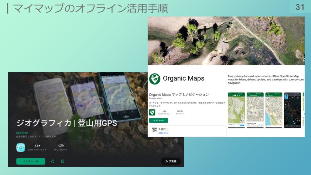
Task: Open the Organic Maps developer name link
Action: tap(155, 98)
